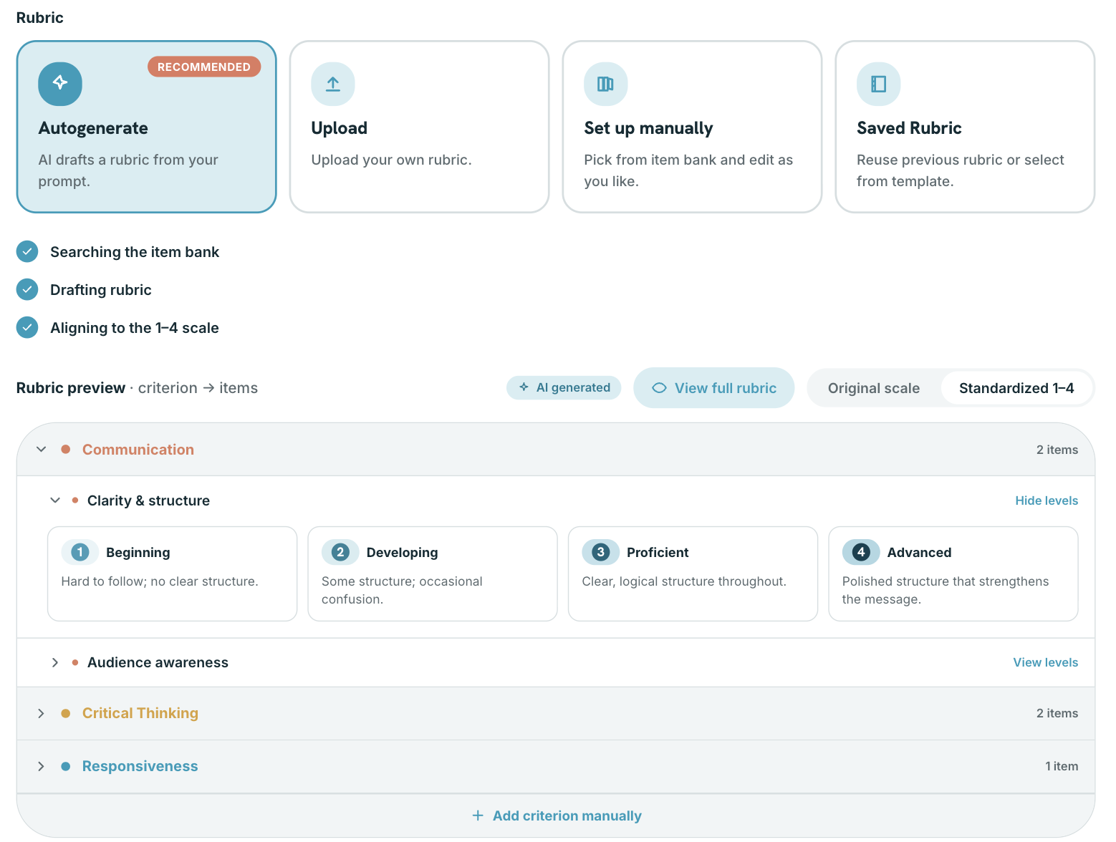Click the plus icon for Add criterion manually
This screenshot has height=842, width=1116.
pyautogui.click(x=478, y=816)
